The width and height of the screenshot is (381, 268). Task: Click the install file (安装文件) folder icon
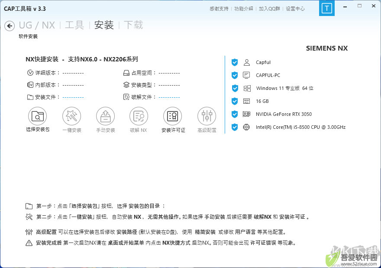(30, 97)
